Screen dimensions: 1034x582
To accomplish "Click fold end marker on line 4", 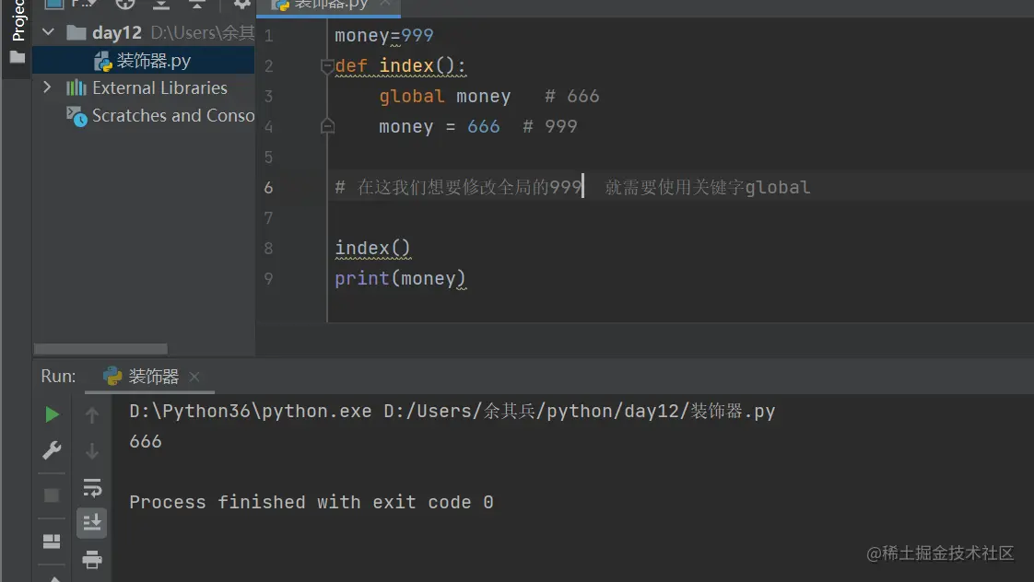I will point(327,126).
